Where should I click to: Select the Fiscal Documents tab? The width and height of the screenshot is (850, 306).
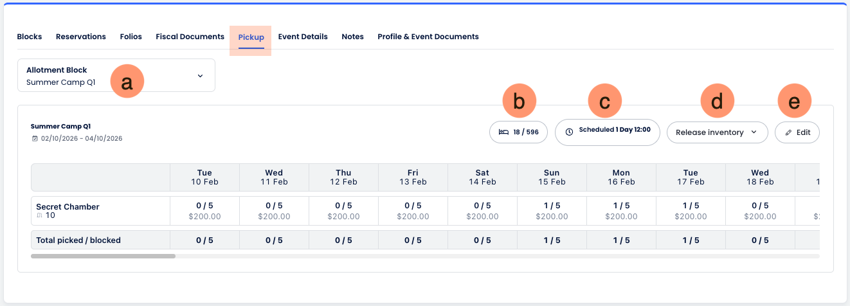(190, 37)
